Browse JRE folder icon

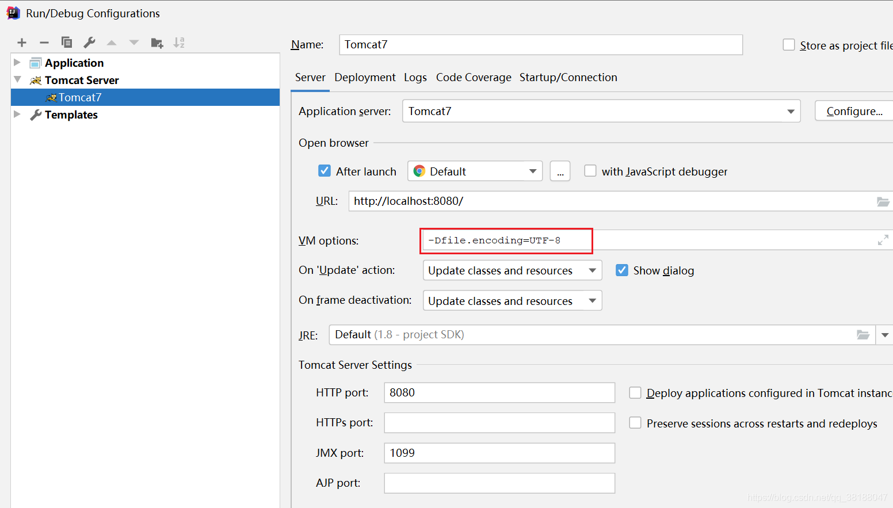click(863, 335)
